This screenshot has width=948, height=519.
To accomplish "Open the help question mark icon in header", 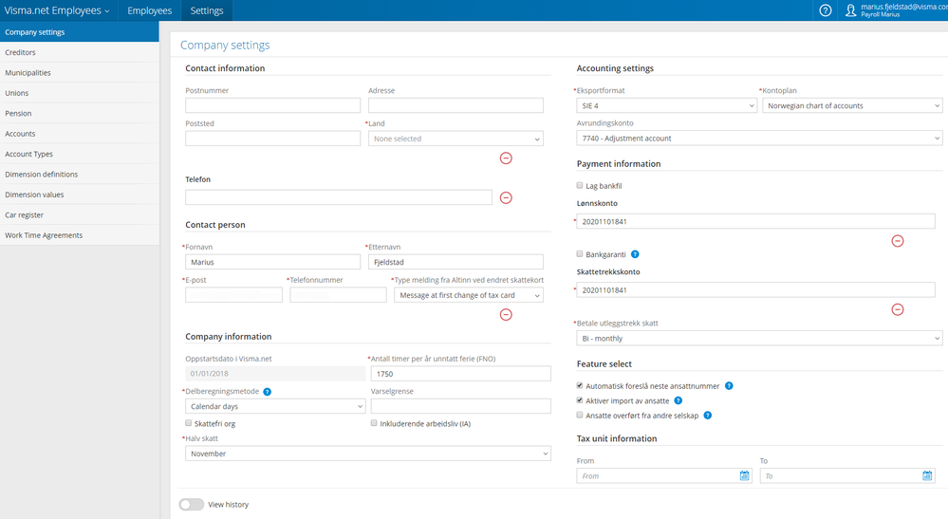I will [826, 10].
